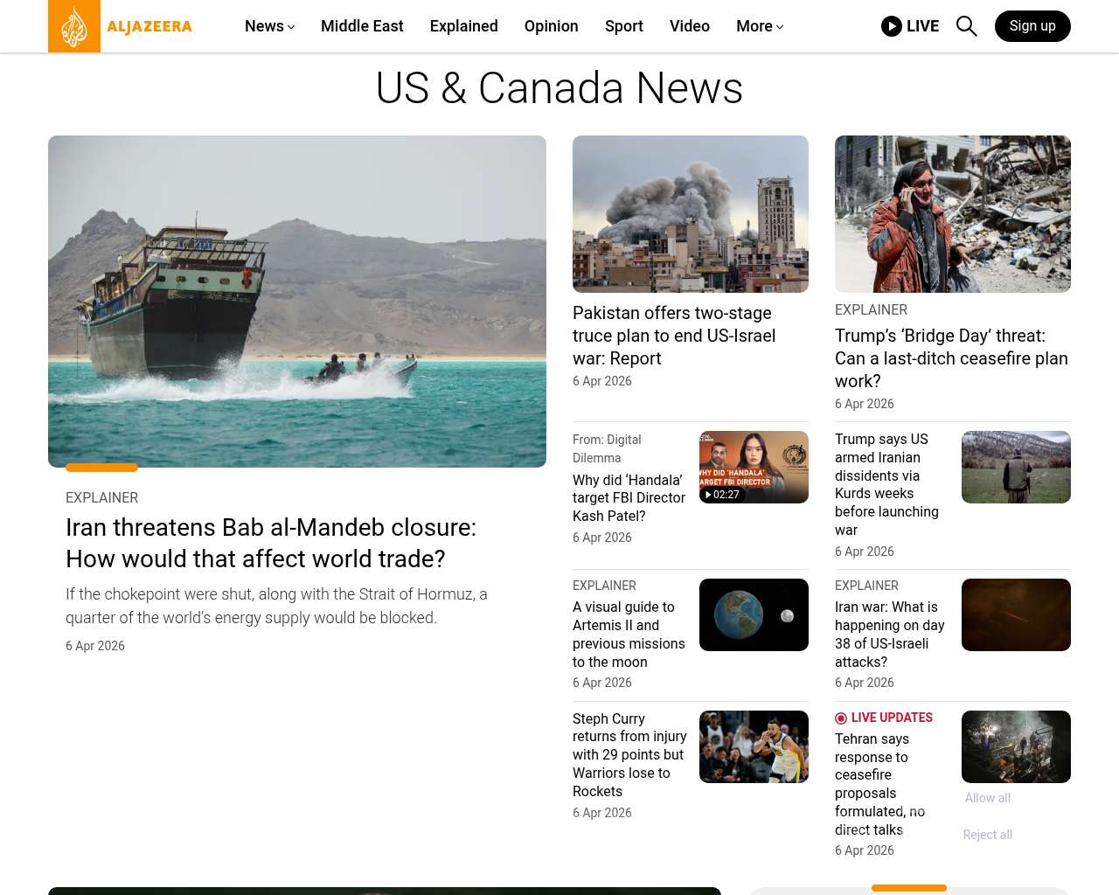Open the Middle East section
This screenshot has height=895, width=1119.
pyautogui.click(x=362, y=26)
